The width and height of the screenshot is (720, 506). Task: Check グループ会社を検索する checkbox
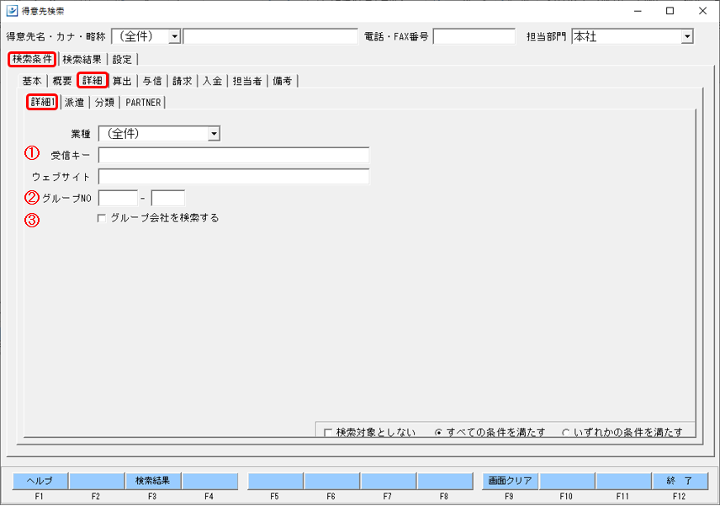pyautogui.click(x=102, y=218)
